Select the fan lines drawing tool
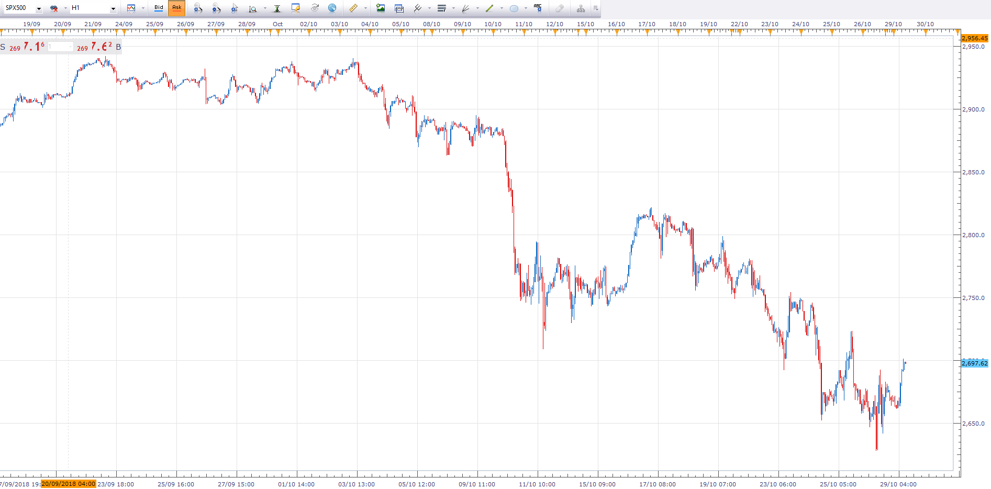This screenshot has width=991, height=489. tap(465, 8)
